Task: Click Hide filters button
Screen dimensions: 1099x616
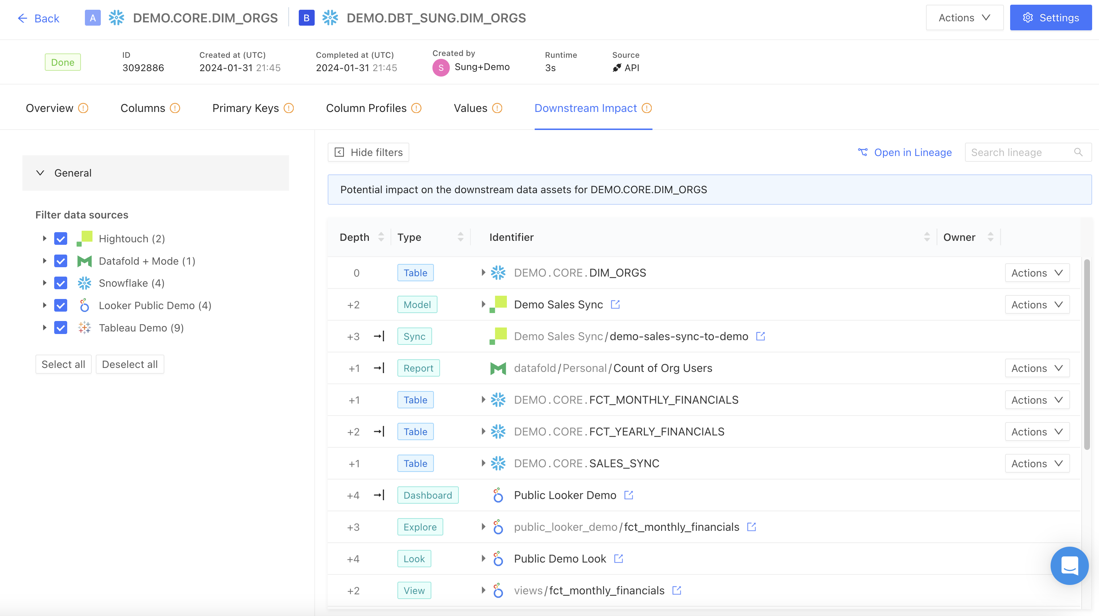Action: [368, 152]
